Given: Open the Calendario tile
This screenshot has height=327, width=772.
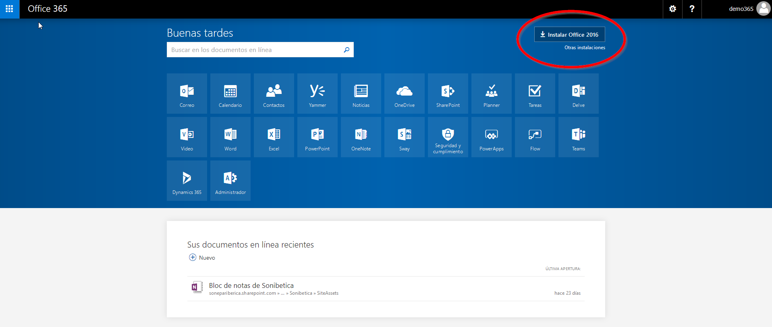Looking at the screenshot, I should (x=230, y=94).
